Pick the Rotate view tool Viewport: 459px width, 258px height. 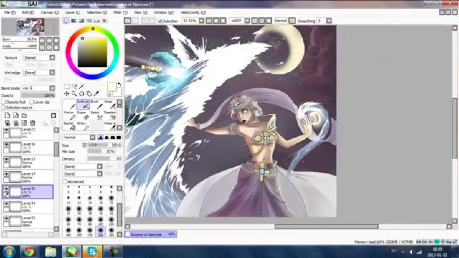tap(81, 94)
